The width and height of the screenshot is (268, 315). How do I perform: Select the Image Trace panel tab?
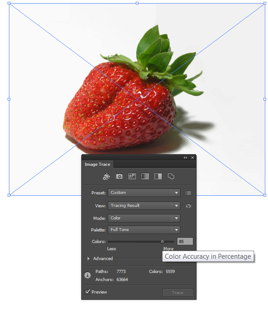click(97, 164)
